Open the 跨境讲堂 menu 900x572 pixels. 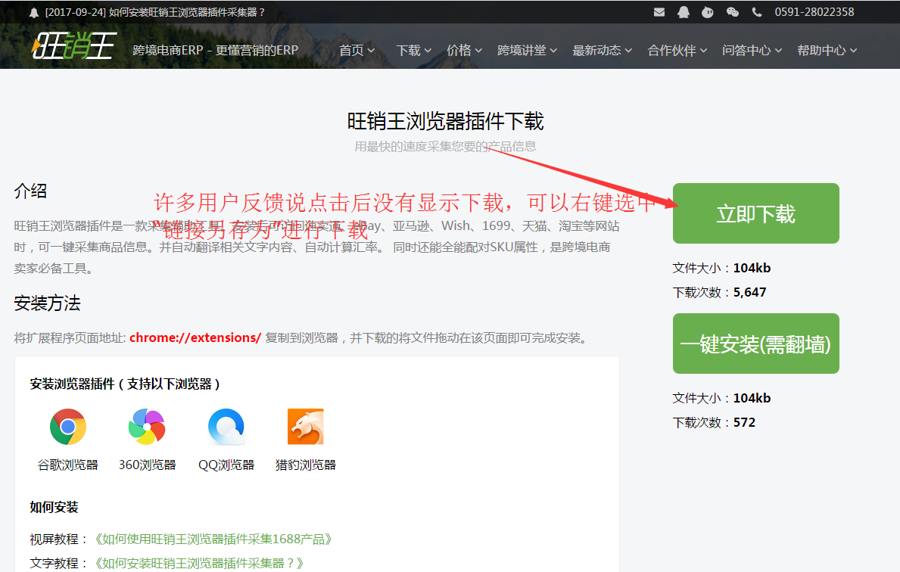click(x=527, y=51)
